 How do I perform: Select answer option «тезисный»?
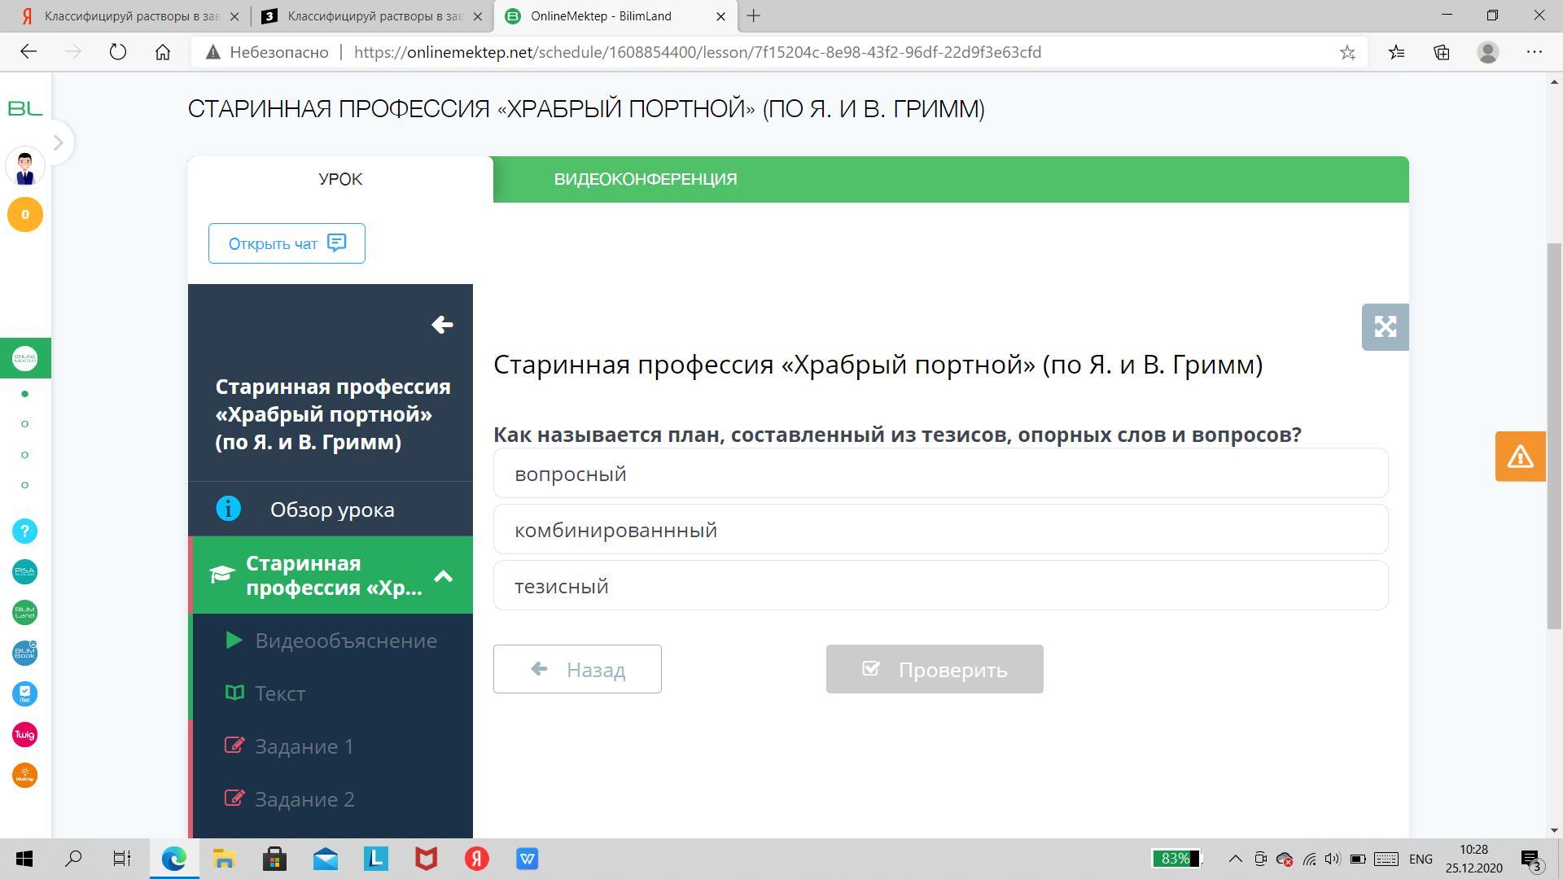(x=940, y=586)
